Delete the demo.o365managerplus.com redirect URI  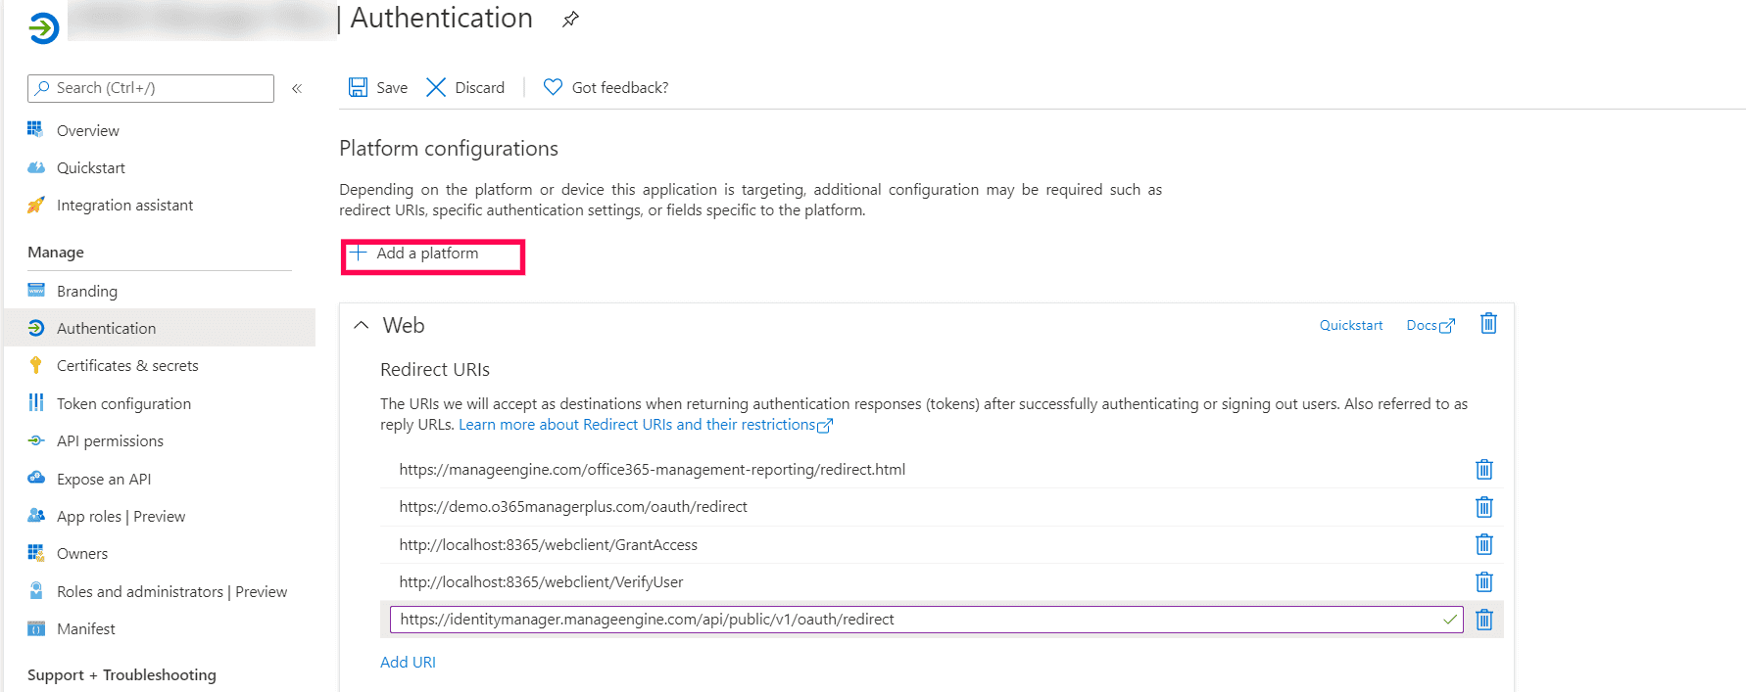point(1484,507)
